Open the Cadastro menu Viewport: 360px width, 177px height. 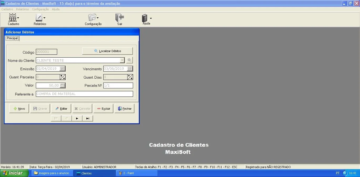click(7, 9)
